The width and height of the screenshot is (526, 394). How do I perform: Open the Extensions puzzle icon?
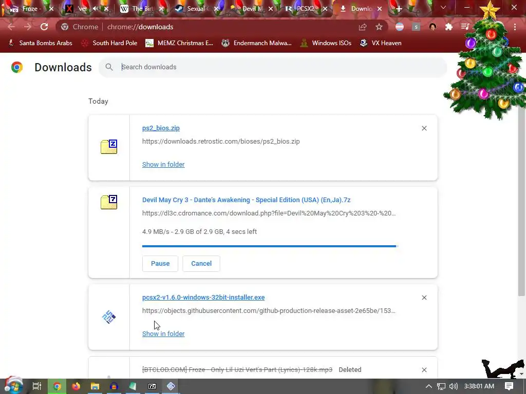(449, 27)
